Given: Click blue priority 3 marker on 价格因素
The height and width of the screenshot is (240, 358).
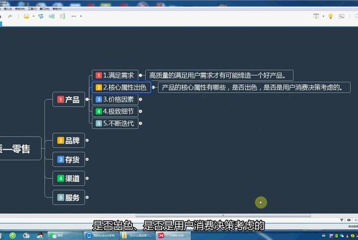Looking at the screenshot, I should tap(99, 100).
